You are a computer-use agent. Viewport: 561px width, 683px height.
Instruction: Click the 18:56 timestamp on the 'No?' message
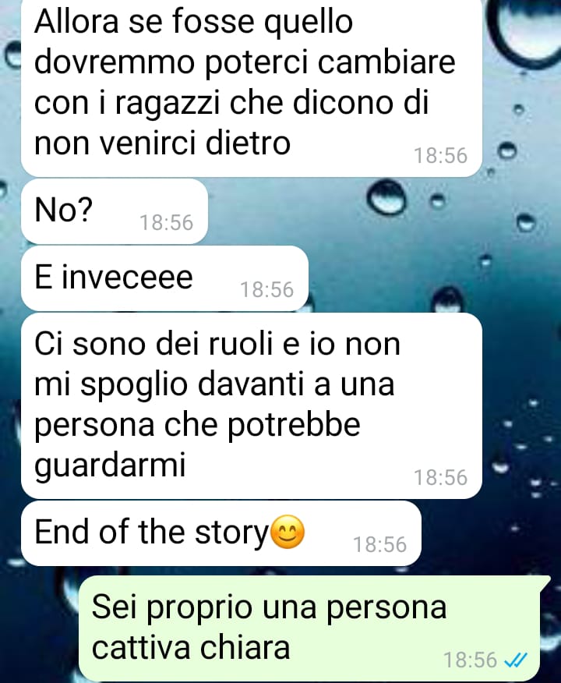(x=166, y=222)
